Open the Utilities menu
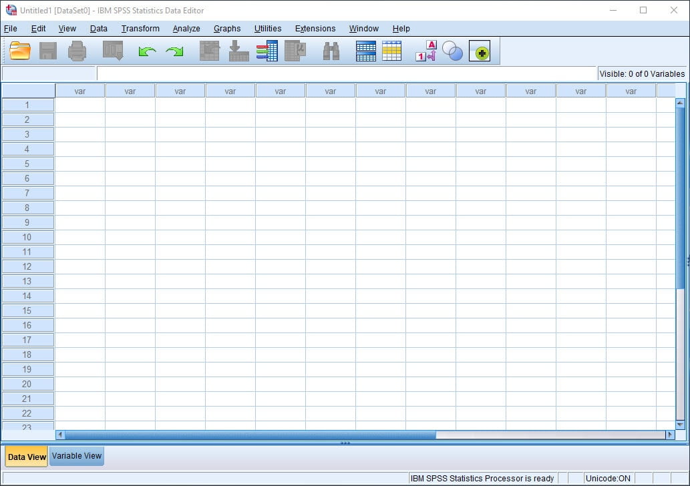 (268, 29)
